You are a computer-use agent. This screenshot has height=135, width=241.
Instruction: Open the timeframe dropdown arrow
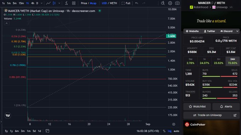pyautogui.click(x=41, y=3)
